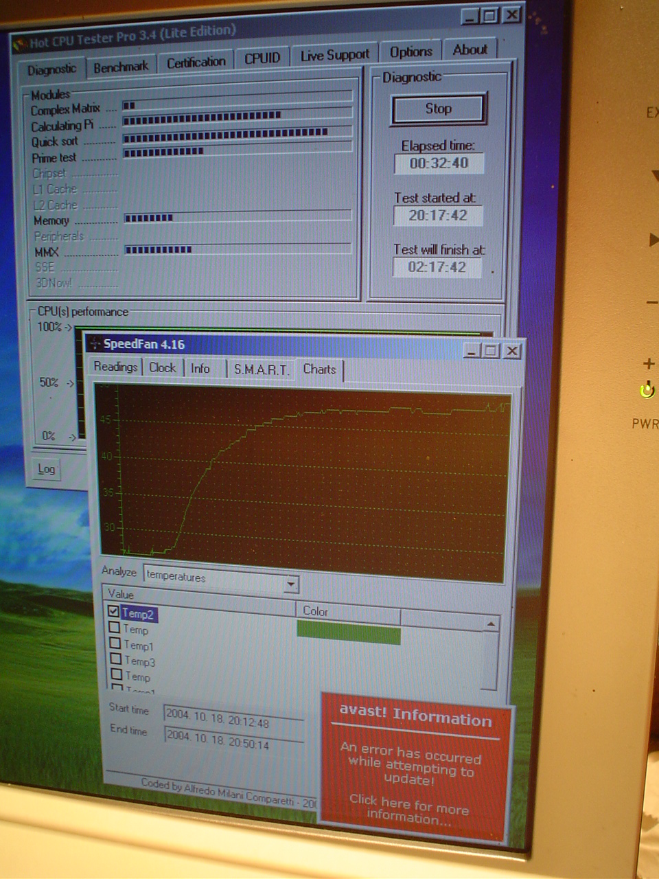
Task: Click the Memory module progress bar
Action: [238, 216]
